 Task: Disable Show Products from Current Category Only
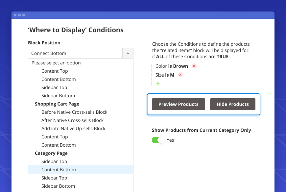click(x=158, y=140)
